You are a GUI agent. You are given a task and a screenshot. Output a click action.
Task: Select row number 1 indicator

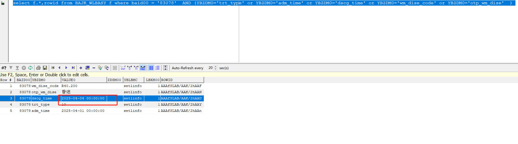pos(7,86)
